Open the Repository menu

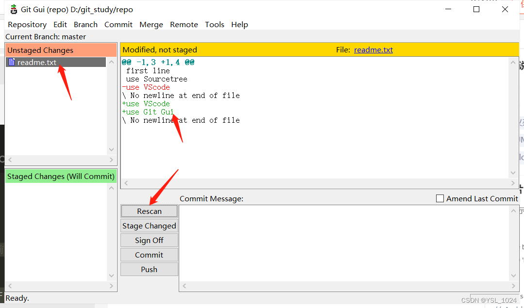[x=27, y=25]
